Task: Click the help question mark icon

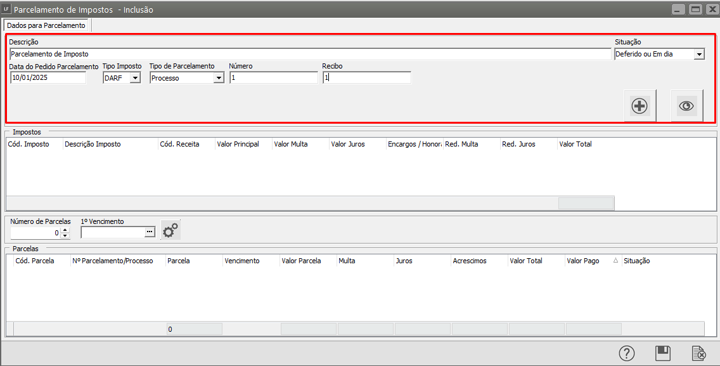Action: coord(626,353)
